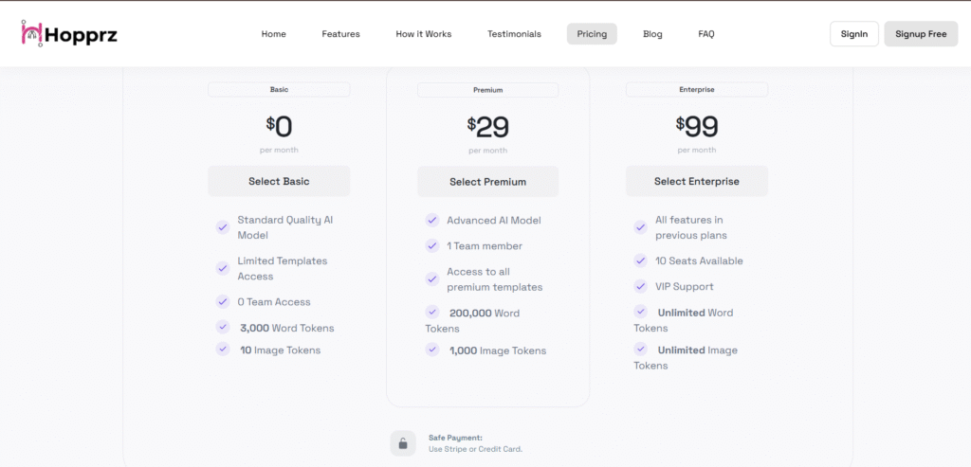Go to Testimonials section link
Image resolution: width=971 pixels, height=467 pixels.
point(514,34)
